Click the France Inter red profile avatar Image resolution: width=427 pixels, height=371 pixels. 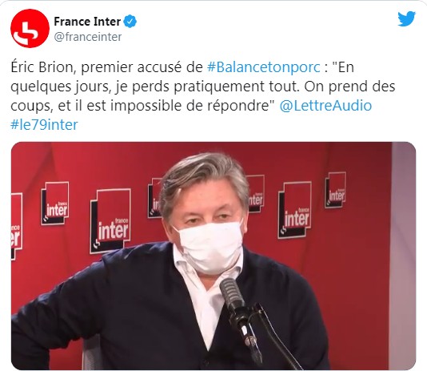(30, 28)
